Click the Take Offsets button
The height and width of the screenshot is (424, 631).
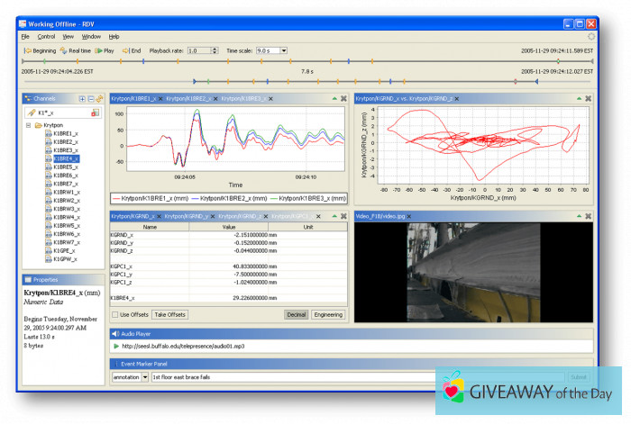click(169, 315)
